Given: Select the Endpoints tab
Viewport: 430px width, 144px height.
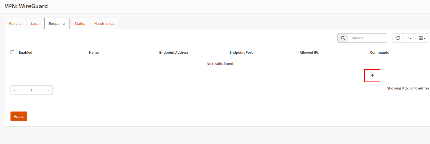Looking at the screenshot, I should point(57,23).
